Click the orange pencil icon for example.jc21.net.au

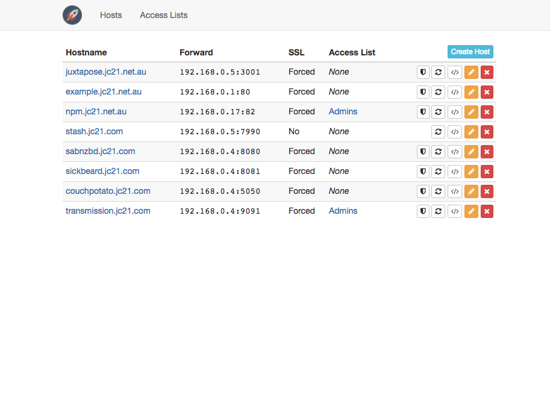tap(471, 92)
